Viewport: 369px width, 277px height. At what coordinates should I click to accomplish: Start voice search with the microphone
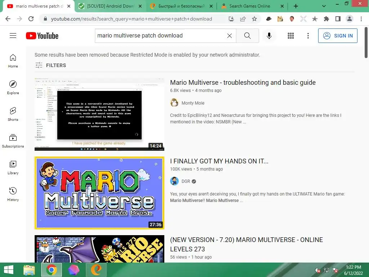point(269,36)
